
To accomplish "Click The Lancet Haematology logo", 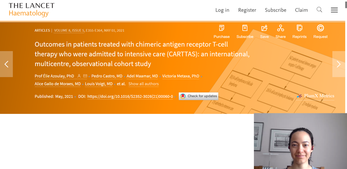I will [x=31, y=10].
